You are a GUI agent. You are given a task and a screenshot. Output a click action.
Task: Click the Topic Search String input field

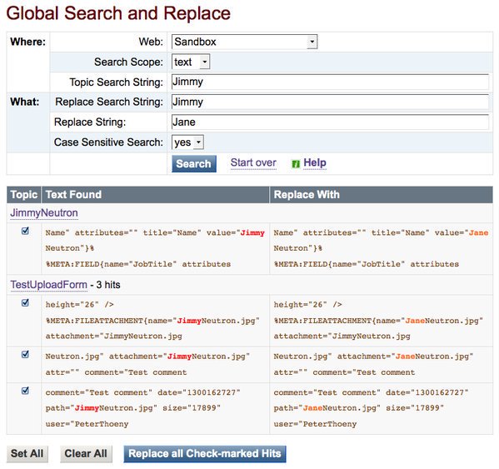[x=330, y=82]
